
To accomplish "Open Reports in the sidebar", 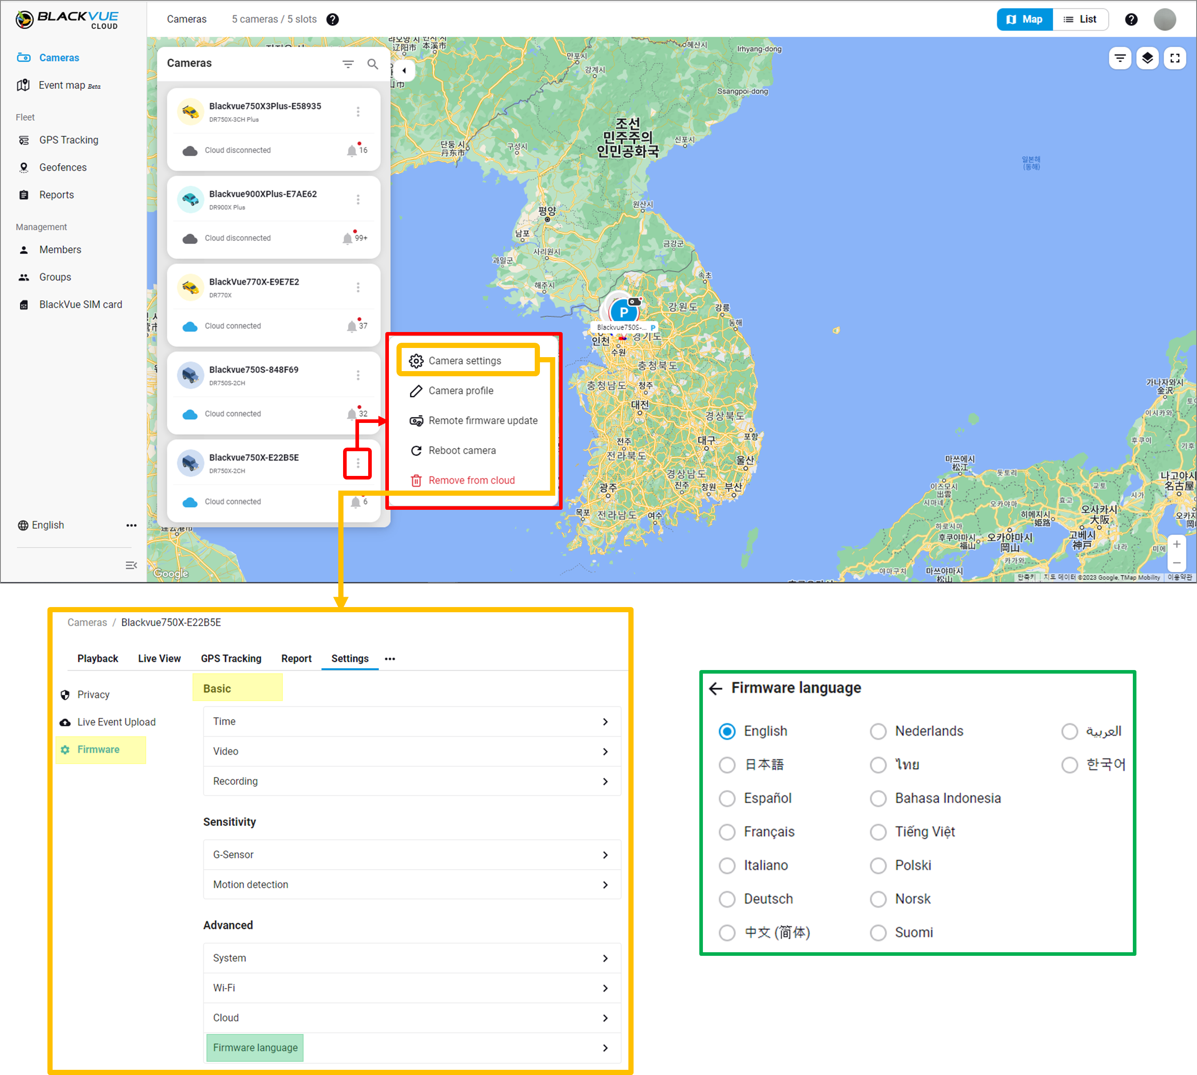I will pos(57,195).
